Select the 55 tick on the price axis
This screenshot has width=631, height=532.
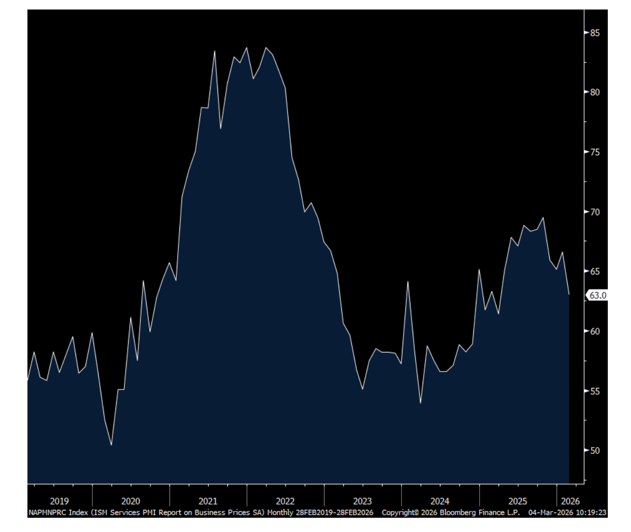pos(594,391)
